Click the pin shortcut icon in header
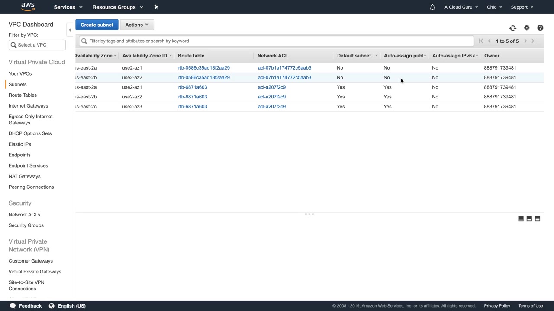Image resolution: width=554 pixels, height=311 pixels. pos(156,7)
